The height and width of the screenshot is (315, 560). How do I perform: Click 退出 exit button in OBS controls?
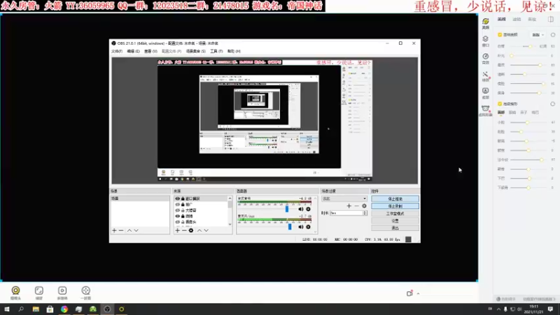click(x=395, y=228)
